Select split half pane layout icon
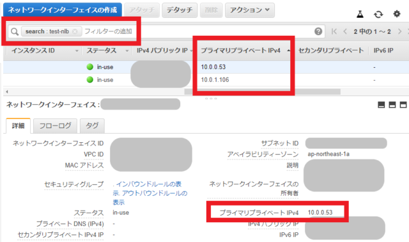This screenshot has height=242, width=409. click(x=392, y=105)
